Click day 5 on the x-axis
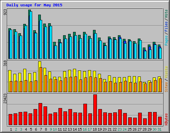Image resolution: width=170 pixels, height=133 pixels. point(31,129)
